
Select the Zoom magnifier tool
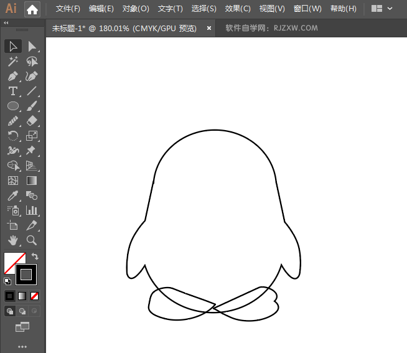tap(32, 240)
